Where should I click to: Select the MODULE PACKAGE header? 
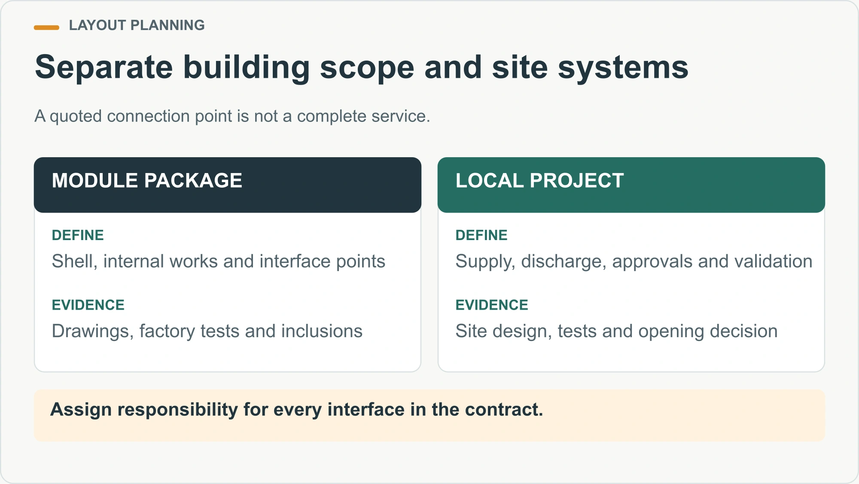tap(228, 185)
